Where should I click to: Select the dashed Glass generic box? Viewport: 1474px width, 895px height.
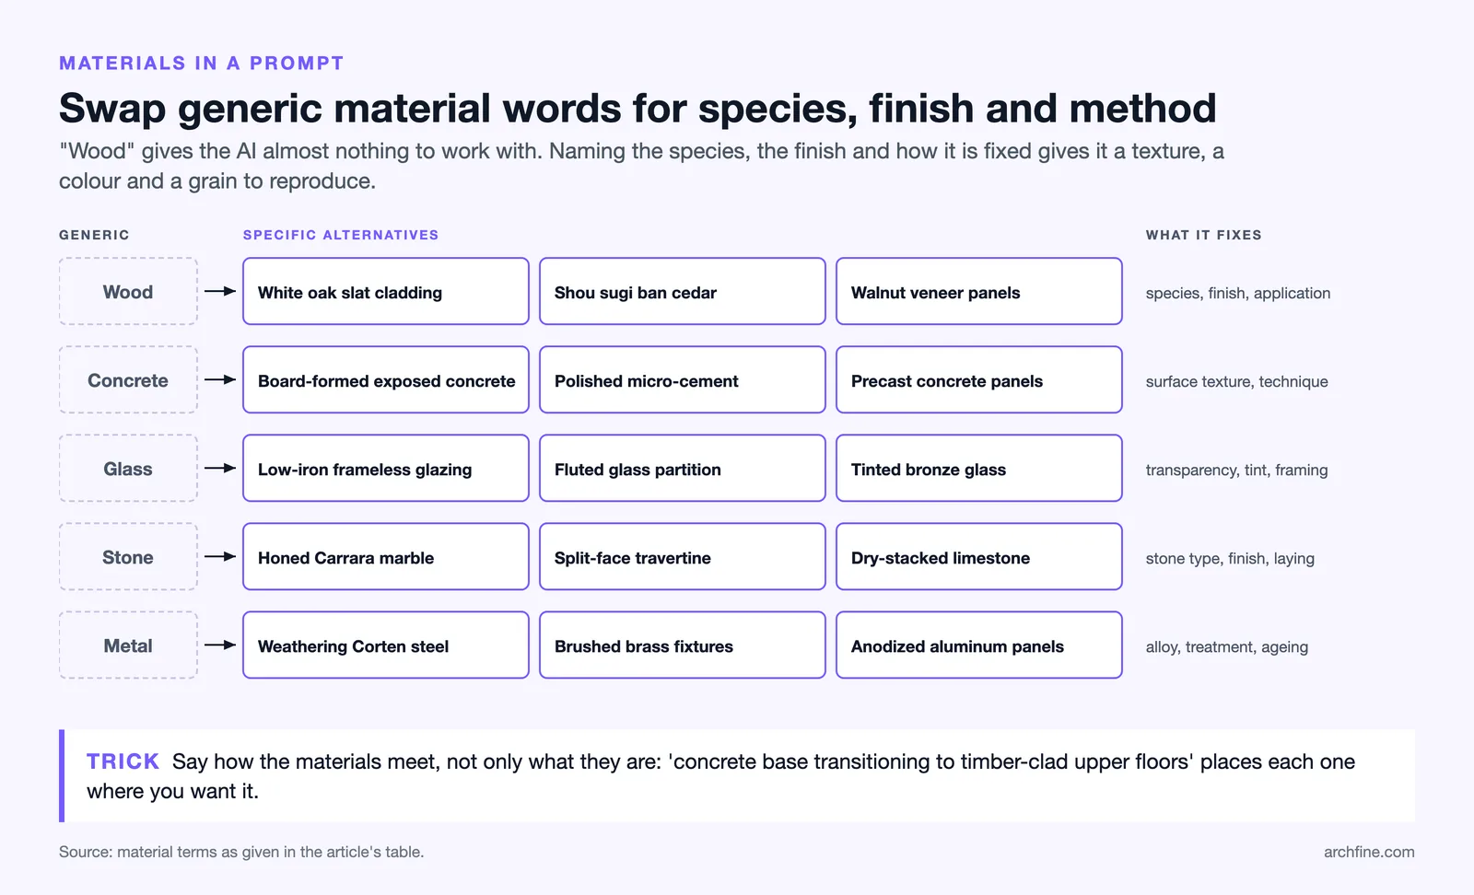(128, 468)
